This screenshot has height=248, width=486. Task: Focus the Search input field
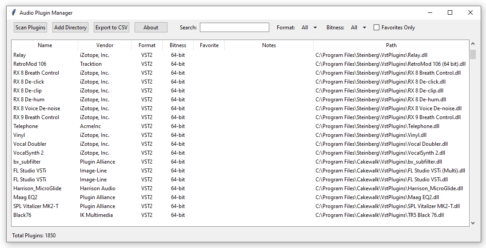click(x=234, y=27)
